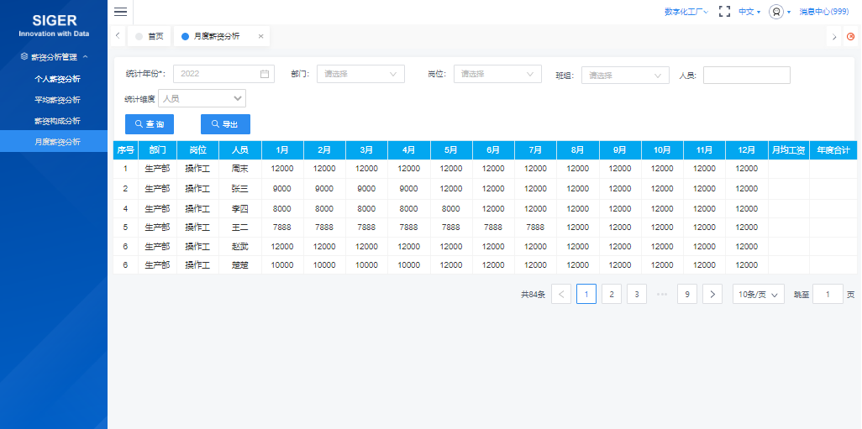The height and width of the screenshot is (429, 862).
Task: Click the red close-all-tabs icon
Action: pyautogui.click(x=851, y=37)
